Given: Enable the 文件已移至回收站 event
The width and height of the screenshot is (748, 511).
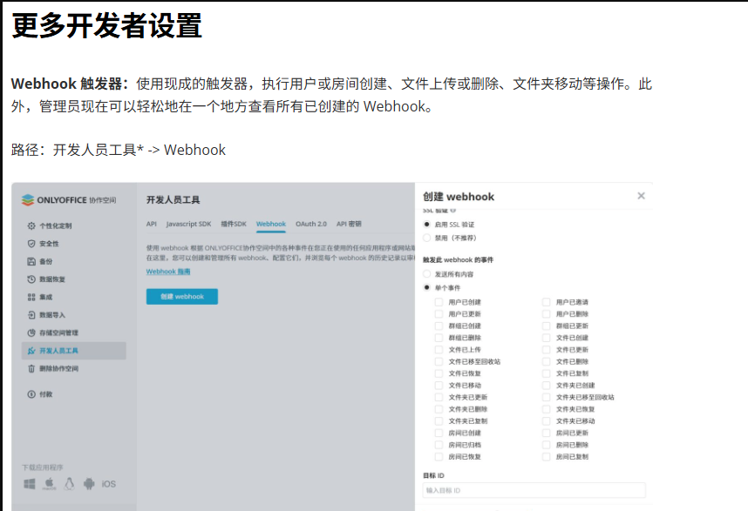Looking at the screenshot, I should [439, 361].
